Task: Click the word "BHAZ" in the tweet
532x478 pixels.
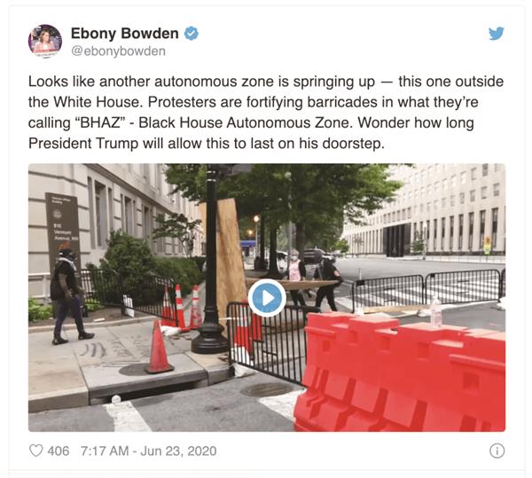Action: tap(99, 122)
